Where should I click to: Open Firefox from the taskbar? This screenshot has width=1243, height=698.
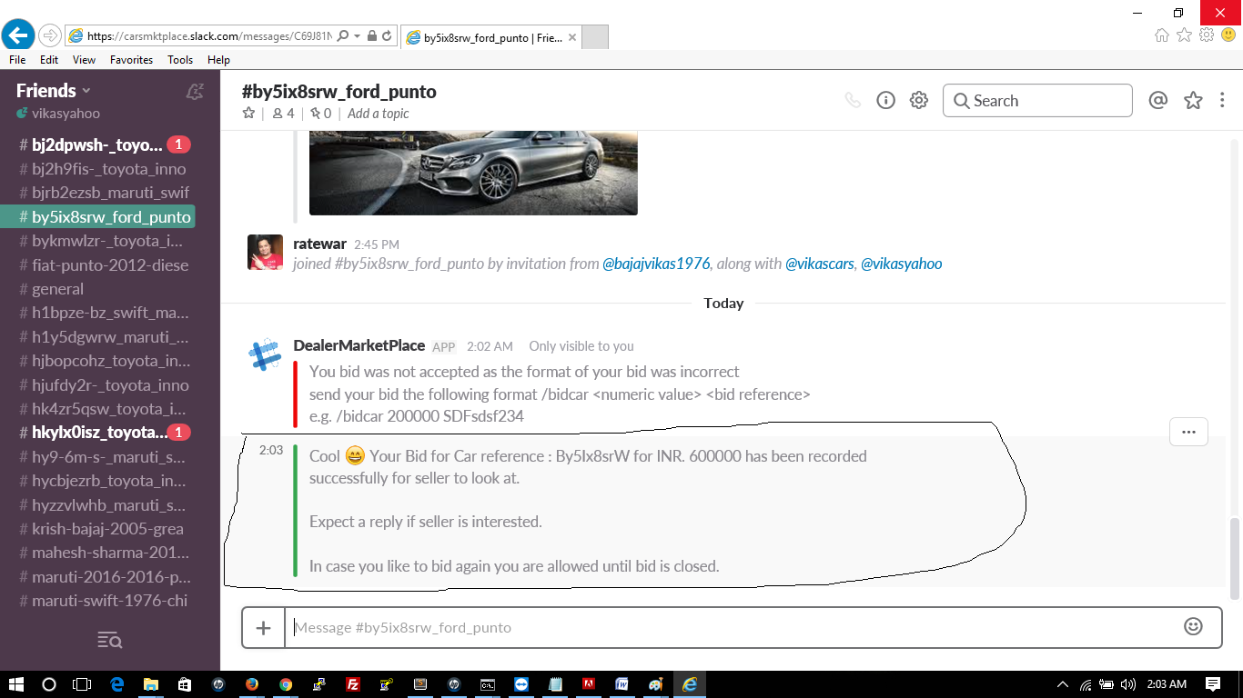(x=252, y=684)
